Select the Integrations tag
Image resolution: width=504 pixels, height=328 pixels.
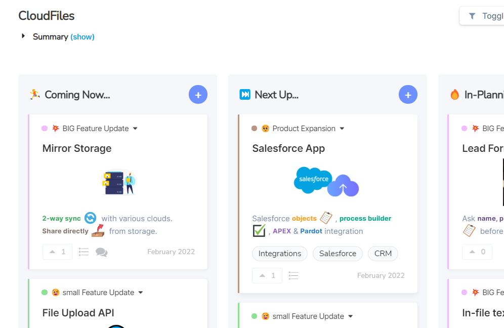tap(280, 254)
